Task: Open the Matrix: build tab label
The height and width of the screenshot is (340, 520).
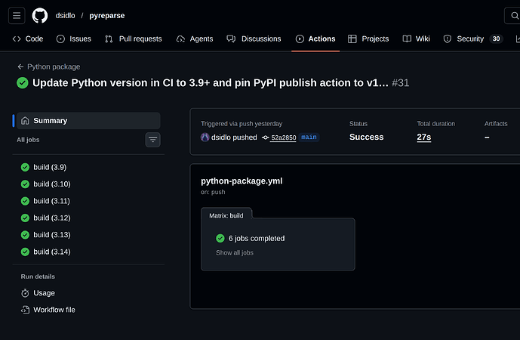Action: [x=226, y=215]
